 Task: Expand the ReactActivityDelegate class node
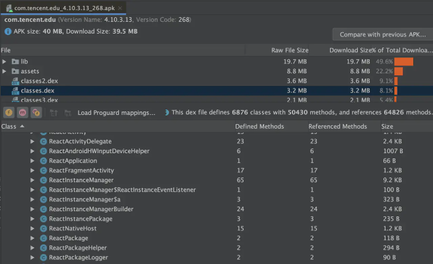pyautogui.click(x=32, y=142)
